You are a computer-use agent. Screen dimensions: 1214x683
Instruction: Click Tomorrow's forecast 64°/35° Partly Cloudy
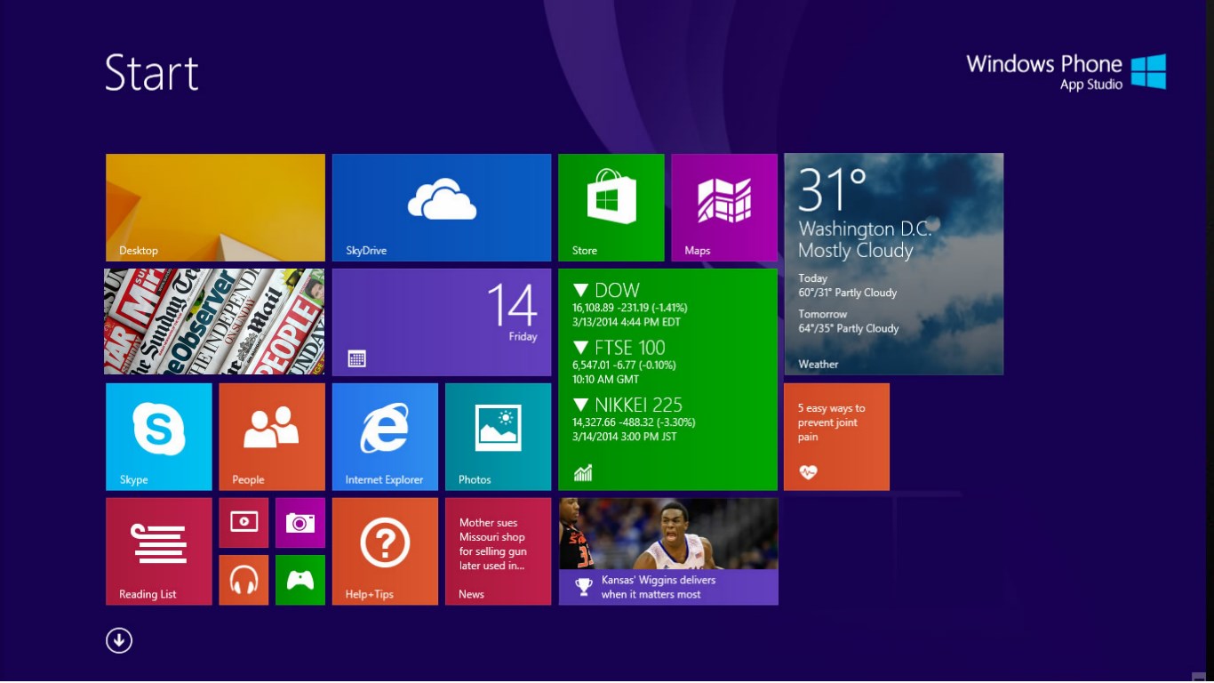coord(849,321)
